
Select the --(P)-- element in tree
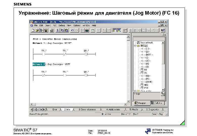tap(145, 79)
